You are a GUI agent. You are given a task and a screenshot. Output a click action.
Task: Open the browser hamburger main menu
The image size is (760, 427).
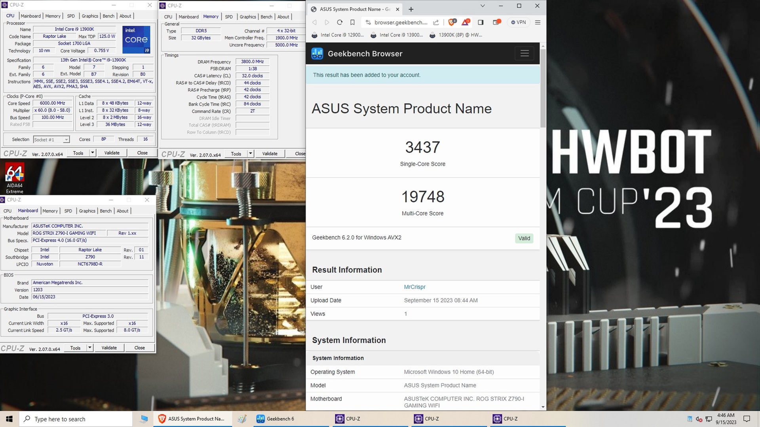[x=538, y=22]
